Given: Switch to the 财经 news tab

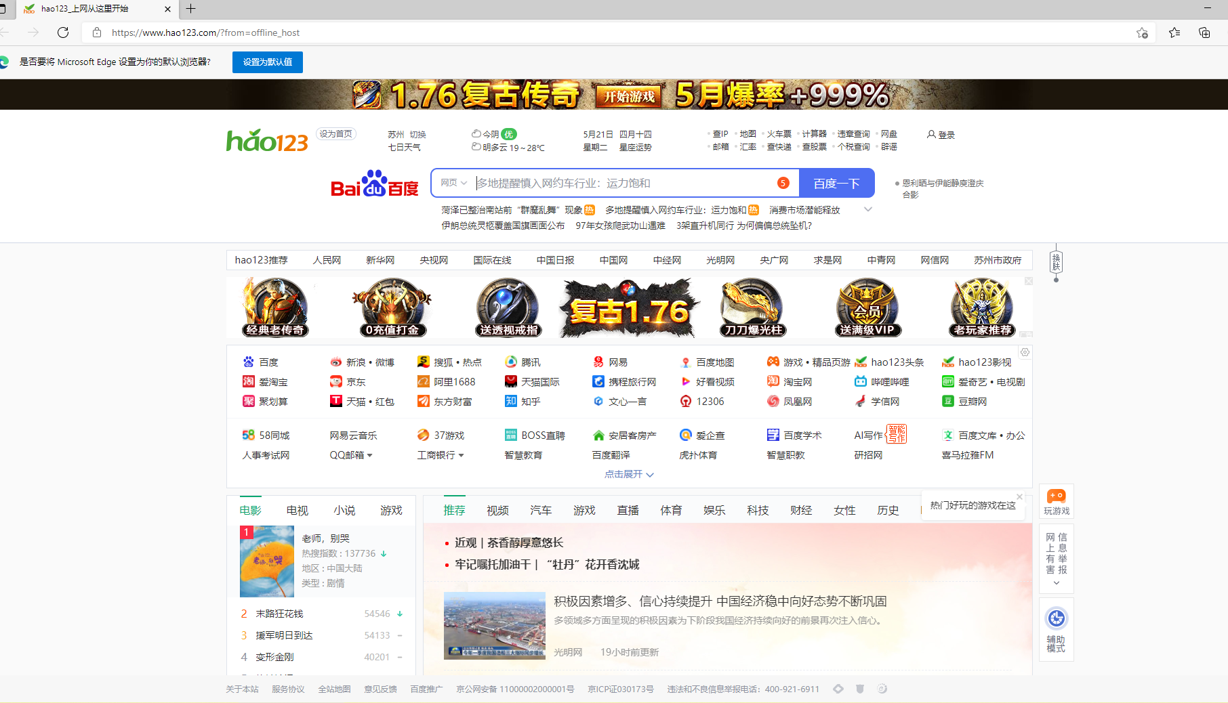Looking at the screenshot, I should pos(801,511).
